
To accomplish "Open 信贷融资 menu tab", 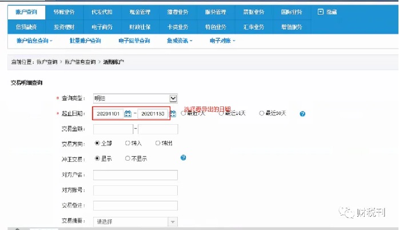I will (x=26, y=27).
